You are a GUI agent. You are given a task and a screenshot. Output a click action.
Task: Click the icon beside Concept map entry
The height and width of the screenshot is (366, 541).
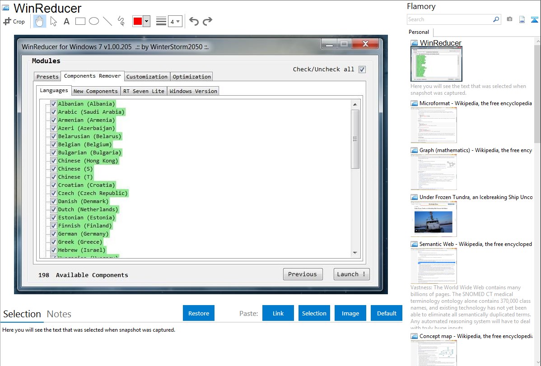(414, 336)
